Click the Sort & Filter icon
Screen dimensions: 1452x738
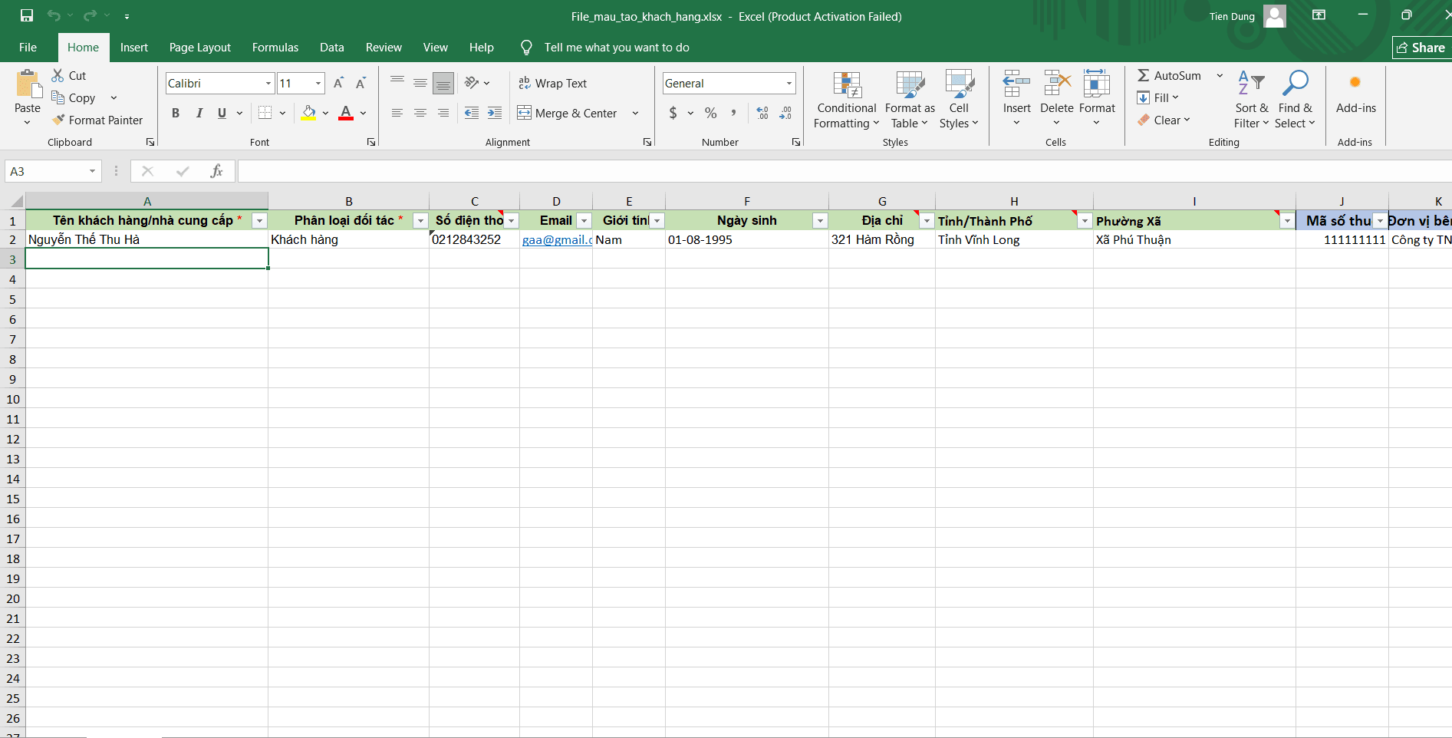pos(1251,83)
